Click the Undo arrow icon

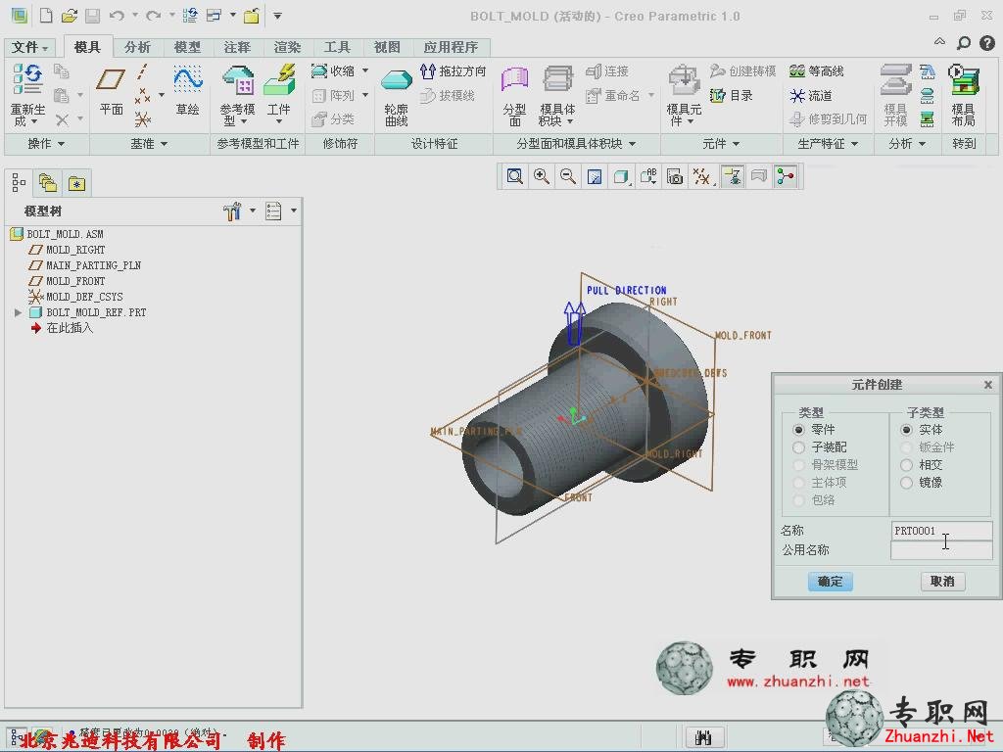116,16
